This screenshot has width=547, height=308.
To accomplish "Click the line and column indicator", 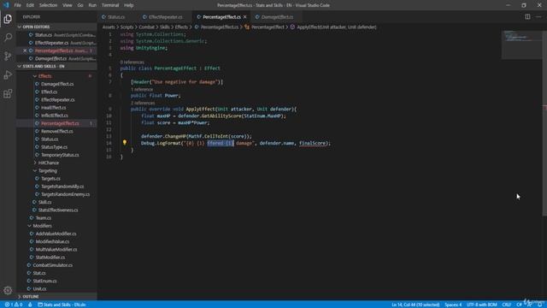I will [415, 305].
